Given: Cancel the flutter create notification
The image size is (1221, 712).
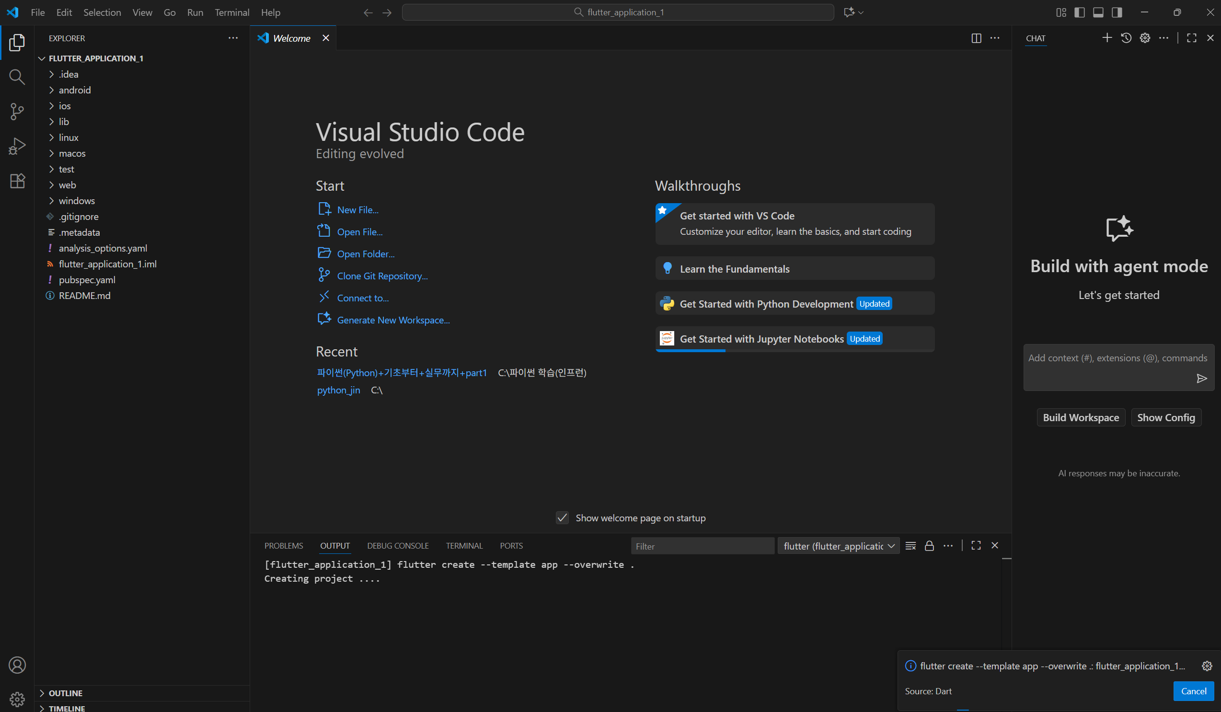Looking at the screenshot, I should [x=1193, y=691].
